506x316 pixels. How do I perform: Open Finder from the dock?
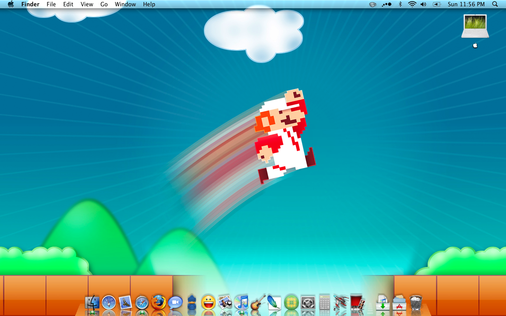[x=92, y=303]
